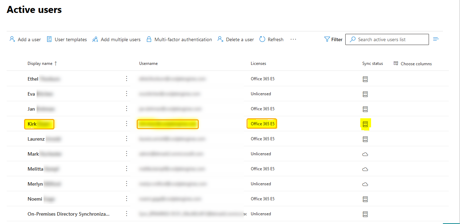Open more actions for Laurenz
Viewport: 460px width, 224px height.
point(127,139)
